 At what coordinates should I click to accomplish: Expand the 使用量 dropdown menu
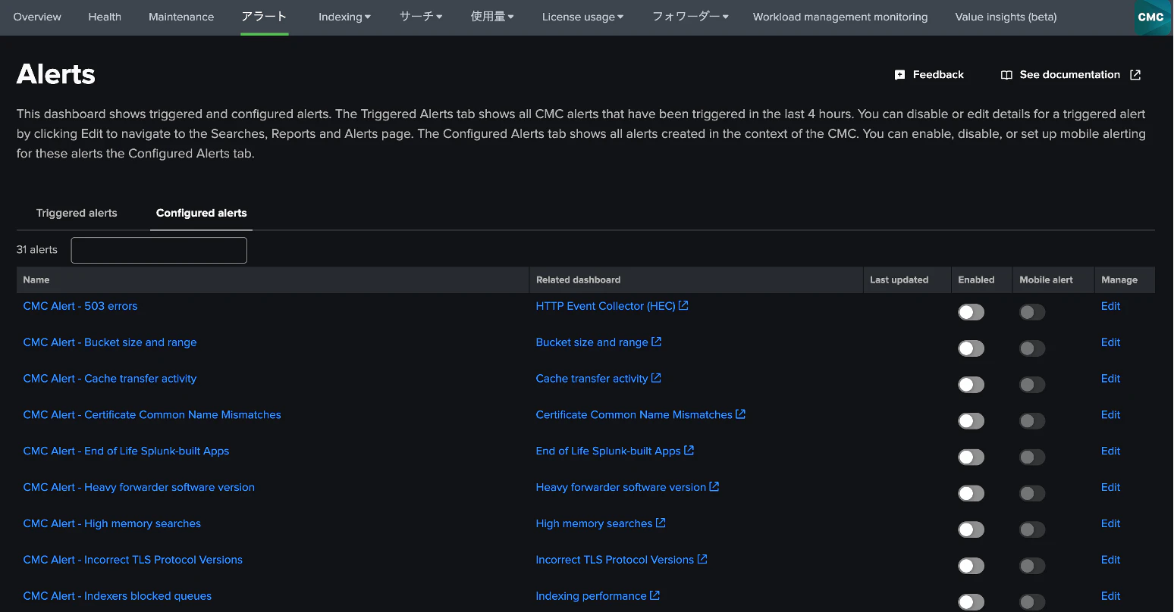coord(492,17)
